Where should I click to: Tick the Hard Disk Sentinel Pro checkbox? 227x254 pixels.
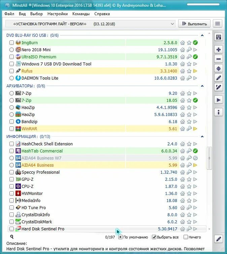click(x=11, y=229)
